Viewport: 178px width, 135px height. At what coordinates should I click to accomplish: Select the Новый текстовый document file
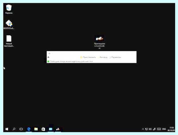pos(9,41)
